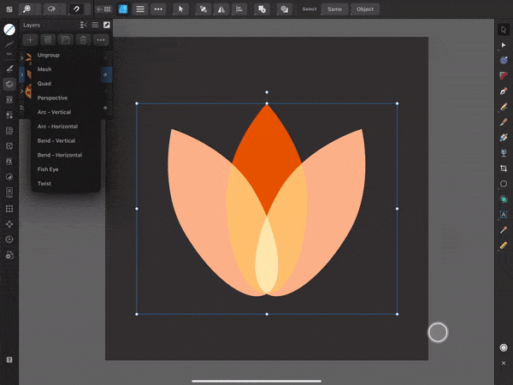Screen dimensions: 513x385
Task: Pin the Layers panel icon
Action: 107,25
